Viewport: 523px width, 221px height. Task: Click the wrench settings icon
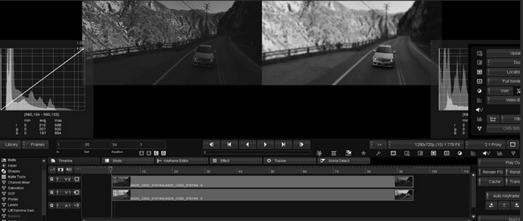point(378,153)
